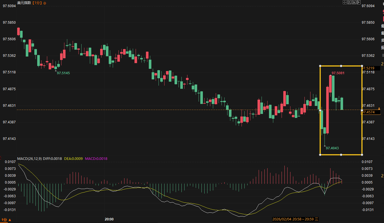Click 97.6094 on the left price axis

(9, 6)
